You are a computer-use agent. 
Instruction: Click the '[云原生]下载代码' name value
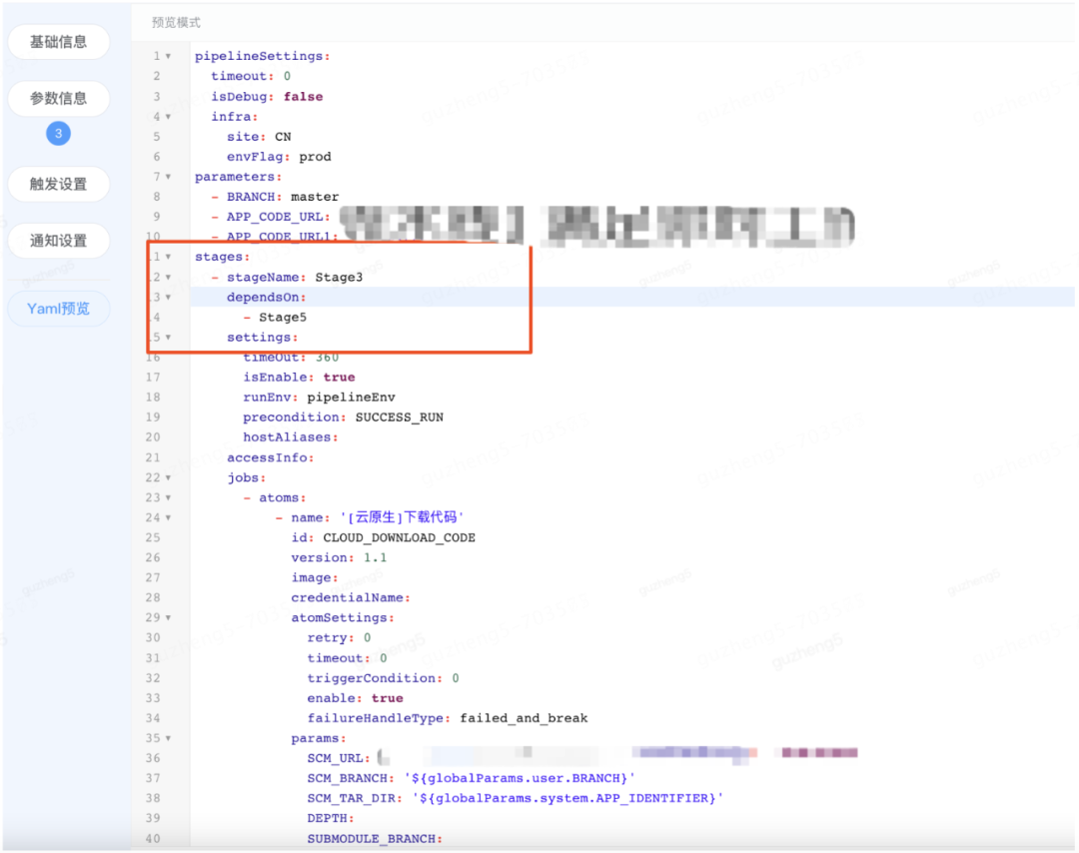(x=402, y=517)
